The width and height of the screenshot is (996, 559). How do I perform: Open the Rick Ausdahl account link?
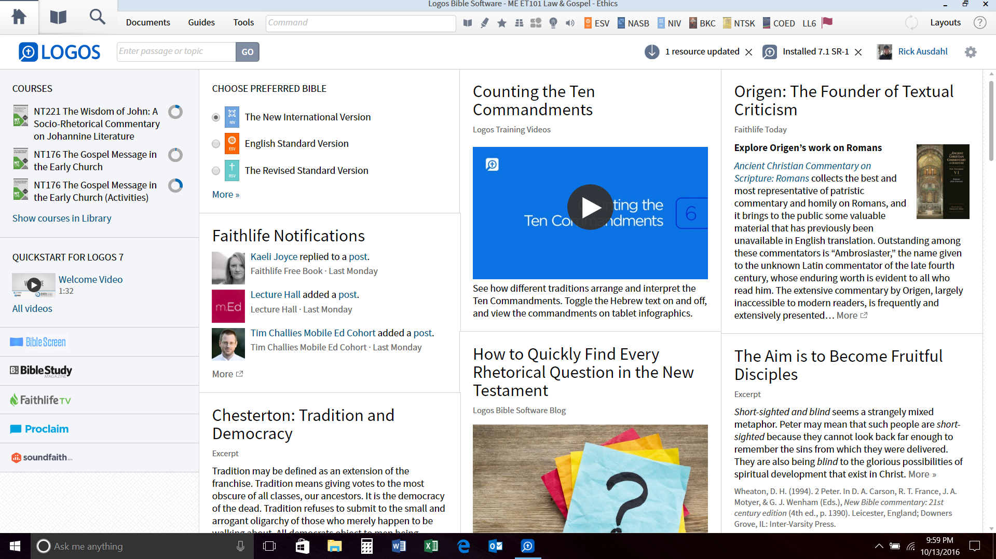(923, 51)
